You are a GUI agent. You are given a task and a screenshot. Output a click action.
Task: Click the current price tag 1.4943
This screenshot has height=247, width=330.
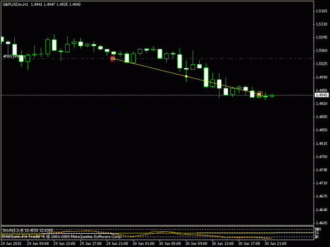tap(321, 95)
